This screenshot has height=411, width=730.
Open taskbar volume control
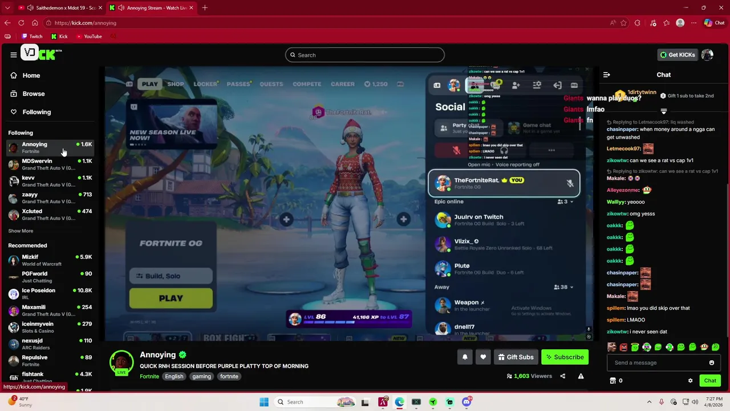point(695,402)
